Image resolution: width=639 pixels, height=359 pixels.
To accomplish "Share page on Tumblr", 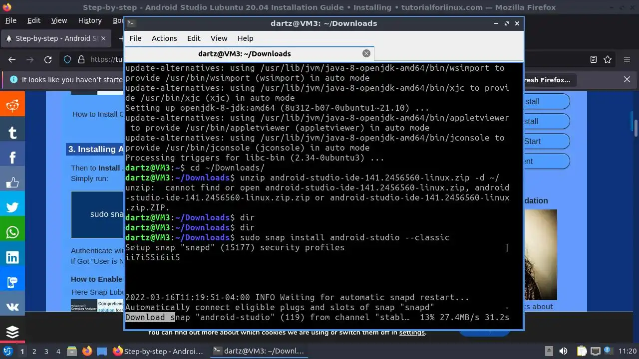I will click(12, 132).
